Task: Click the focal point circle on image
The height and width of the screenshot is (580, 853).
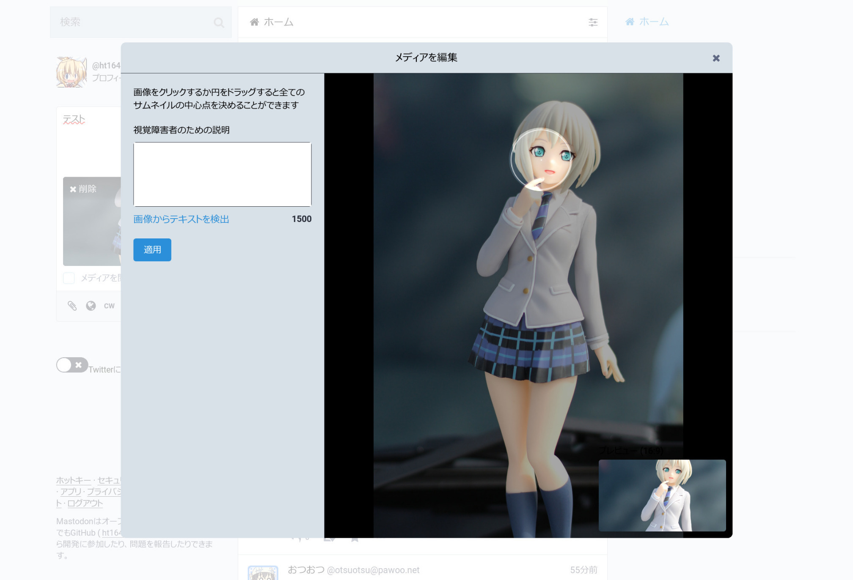Action: [x=541, y=159]
